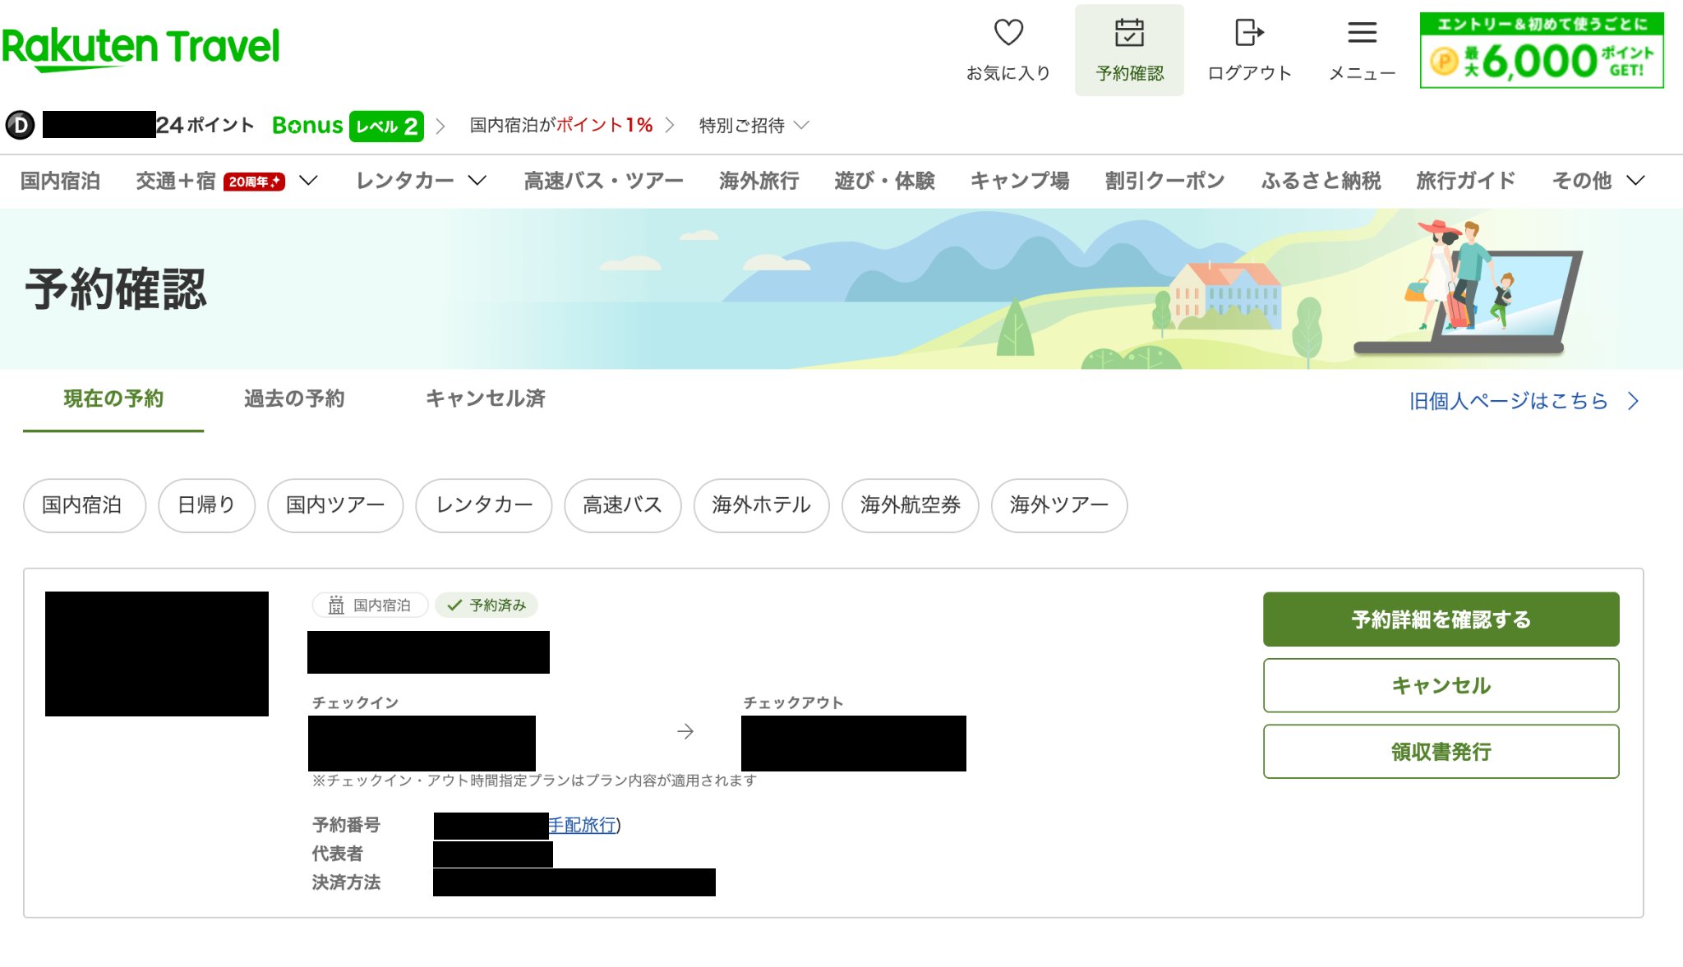The image size is (1683, 967).
Task: Click chevron after ポイント1% text
Action: [x=670, y=125]
